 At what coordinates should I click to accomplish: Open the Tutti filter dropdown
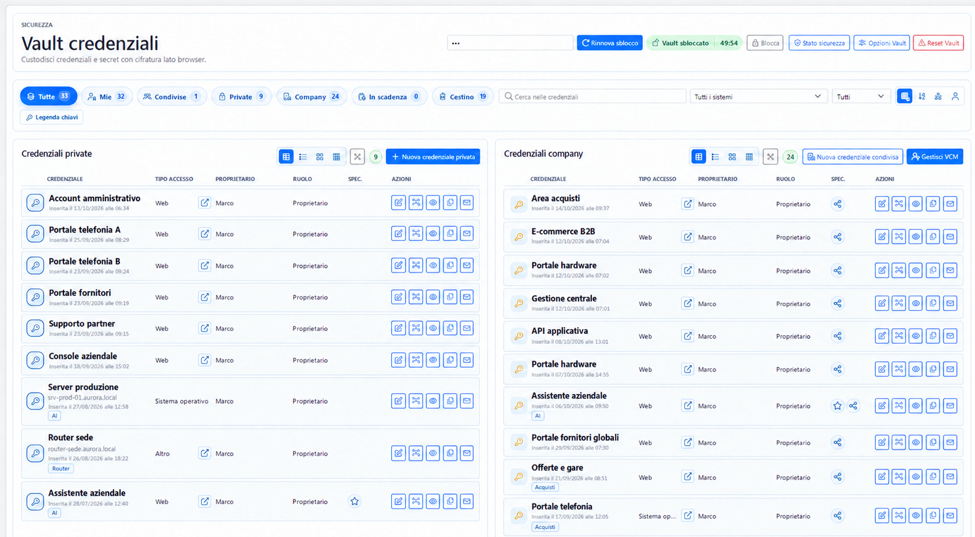pos(860,96)
